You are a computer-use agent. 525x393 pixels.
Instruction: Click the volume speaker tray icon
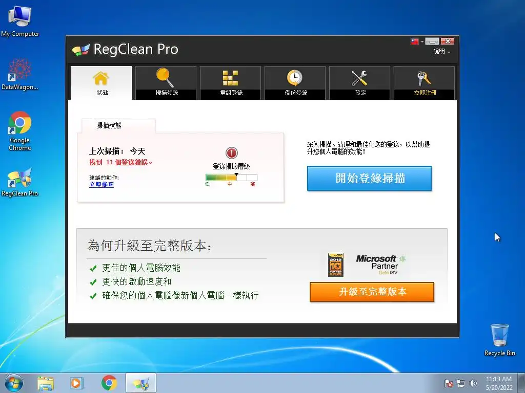click(x=473, y=383)
